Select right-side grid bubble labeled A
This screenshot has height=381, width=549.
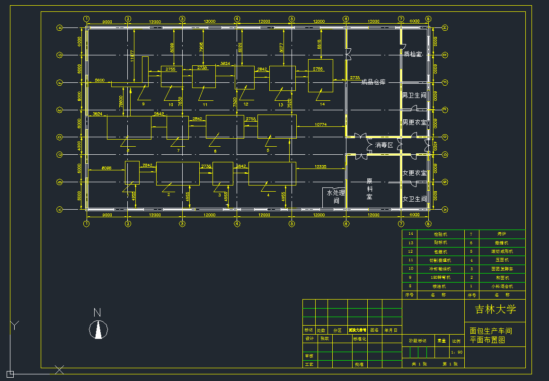coord(445,209)
